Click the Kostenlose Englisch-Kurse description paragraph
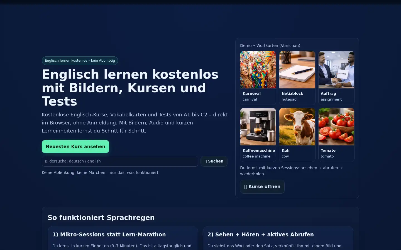This screenshot has height=250, width=401. tap(135, 122)
